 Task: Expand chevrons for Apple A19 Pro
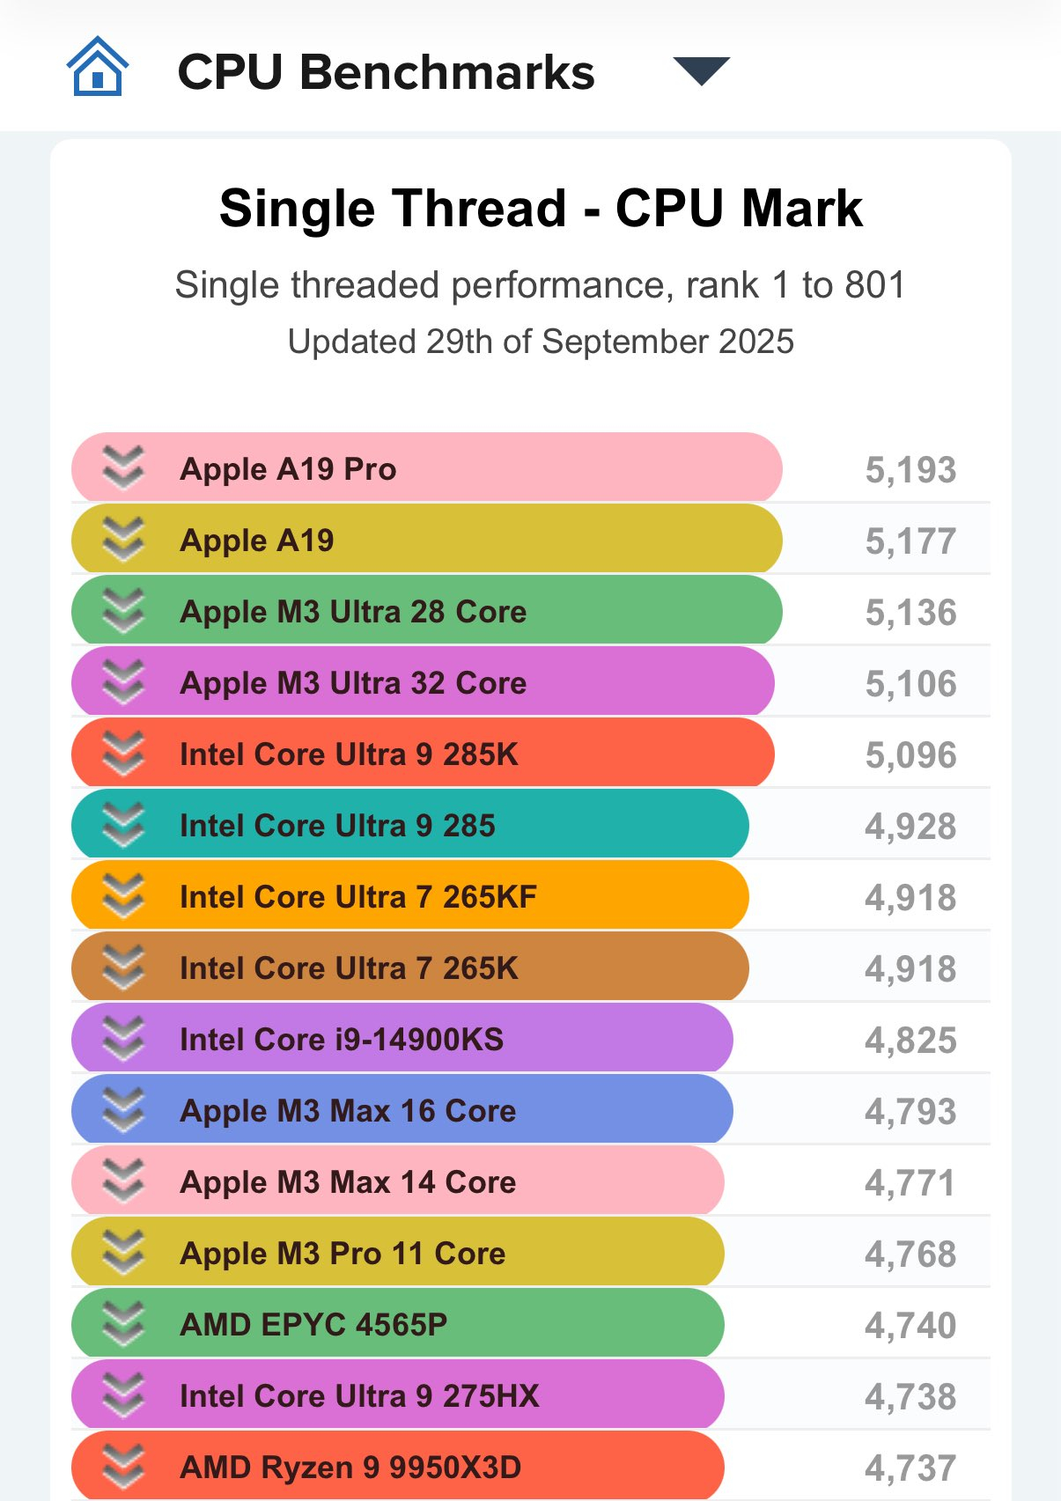click(123, 467)
